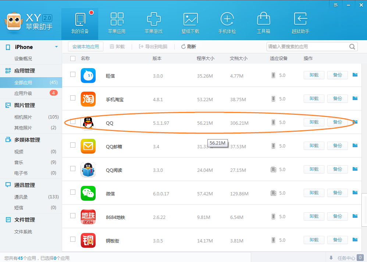Click 导出到电脑 export button
The height and width of the screenshot is (262, 367).
[153, 47]
